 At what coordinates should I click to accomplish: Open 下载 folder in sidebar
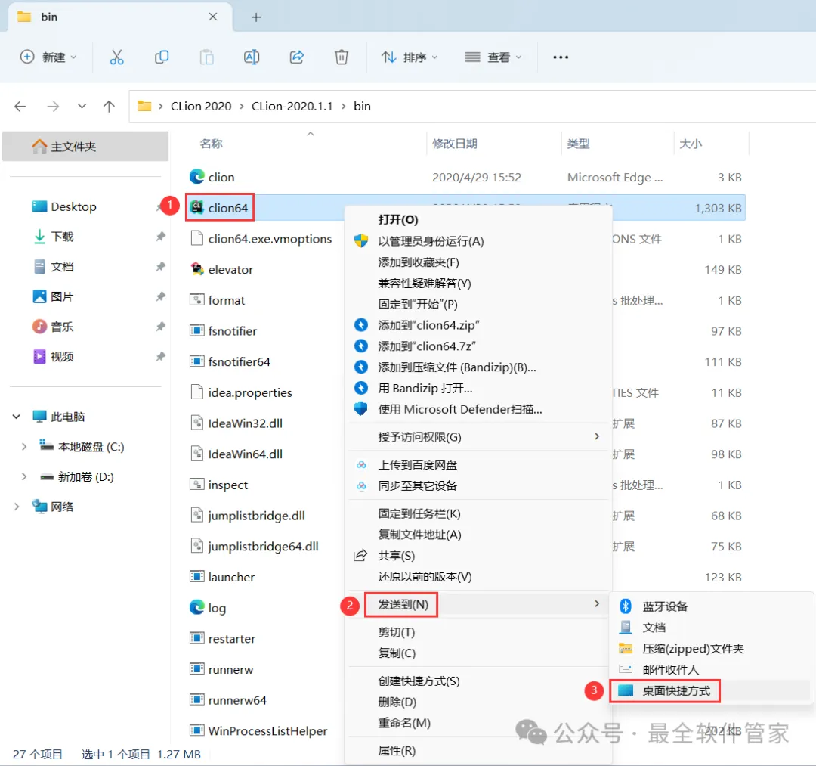click(x=62, y=237)
